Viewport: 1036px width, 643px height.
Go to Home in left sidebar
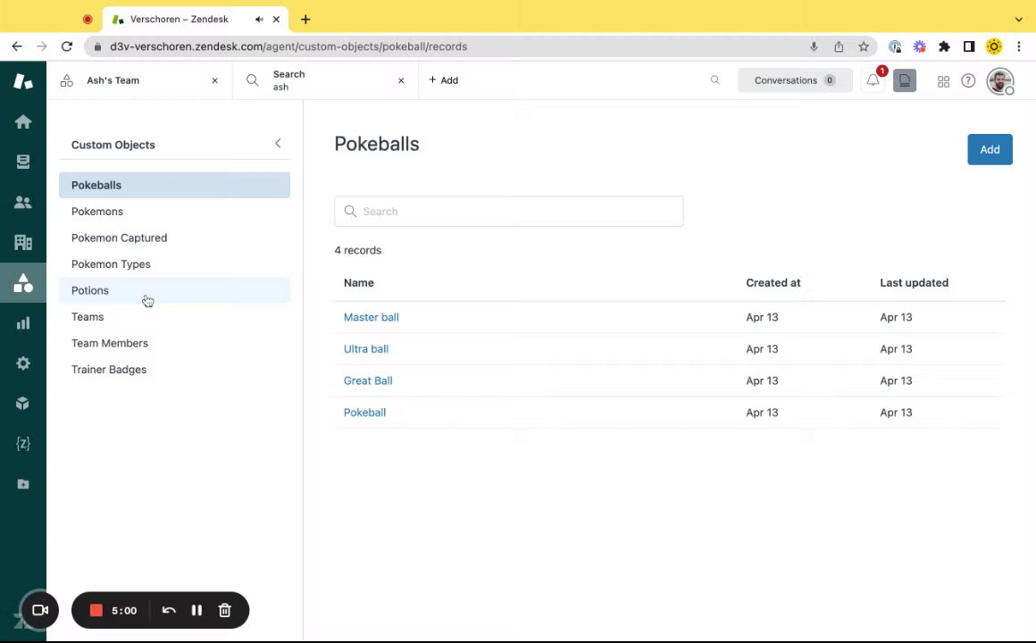(23, 121)
